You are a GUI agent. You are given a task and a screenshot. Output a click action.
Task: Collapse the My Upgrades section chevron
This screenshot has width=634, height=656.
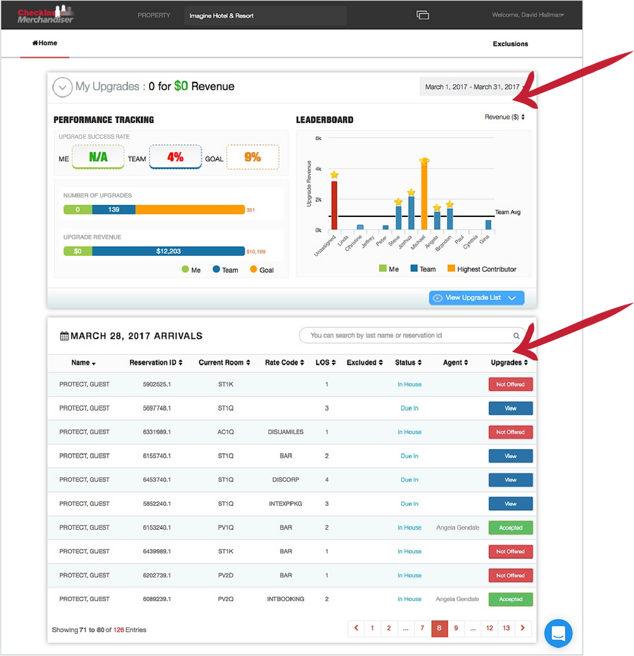(62, 87)
